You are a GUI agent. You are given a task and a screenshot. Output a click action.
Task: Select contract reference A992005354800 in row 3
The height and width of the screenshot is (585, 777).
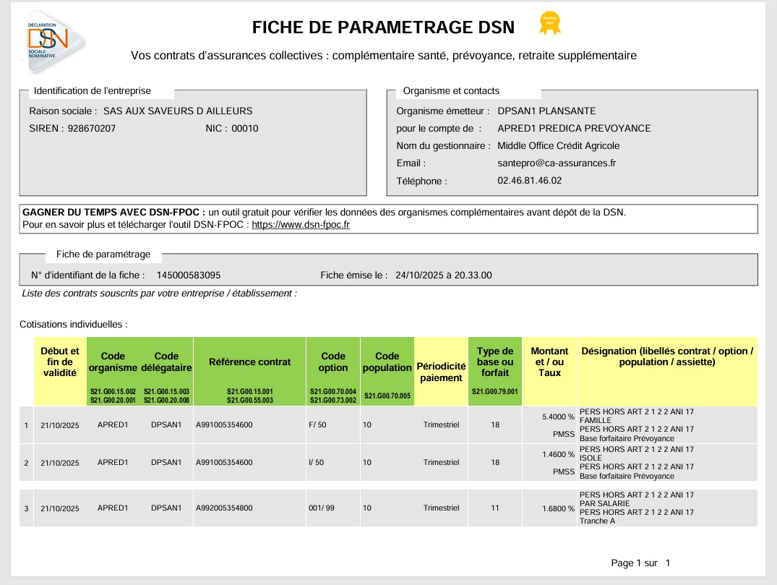pyautogui.click(x=224, y=508)
